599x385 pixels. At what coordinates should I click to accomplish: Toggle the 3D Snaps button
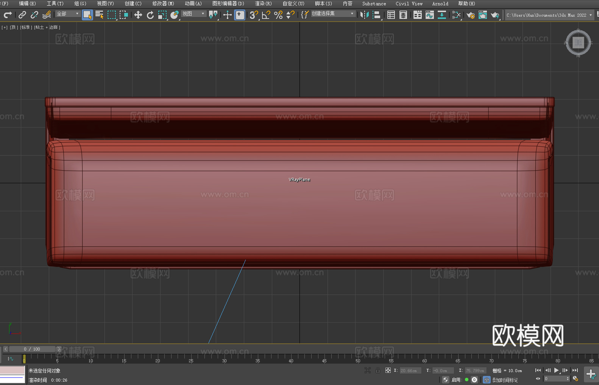[x=254, y=15]
